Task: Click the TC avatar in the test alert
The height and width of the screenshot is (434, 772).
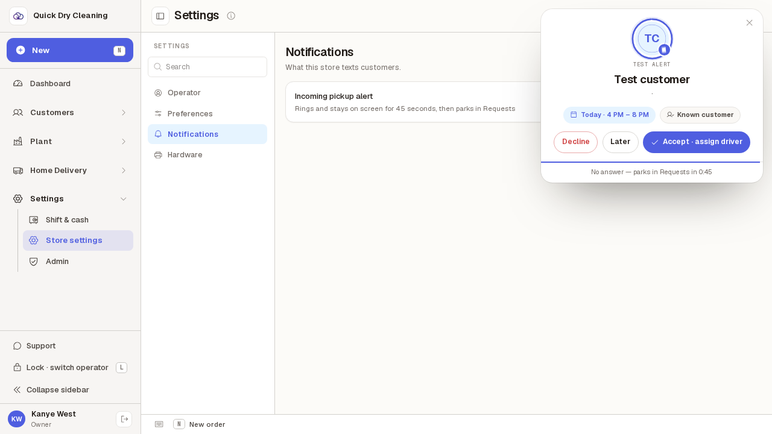Action: pyautogui.click(x=652, y=39)
